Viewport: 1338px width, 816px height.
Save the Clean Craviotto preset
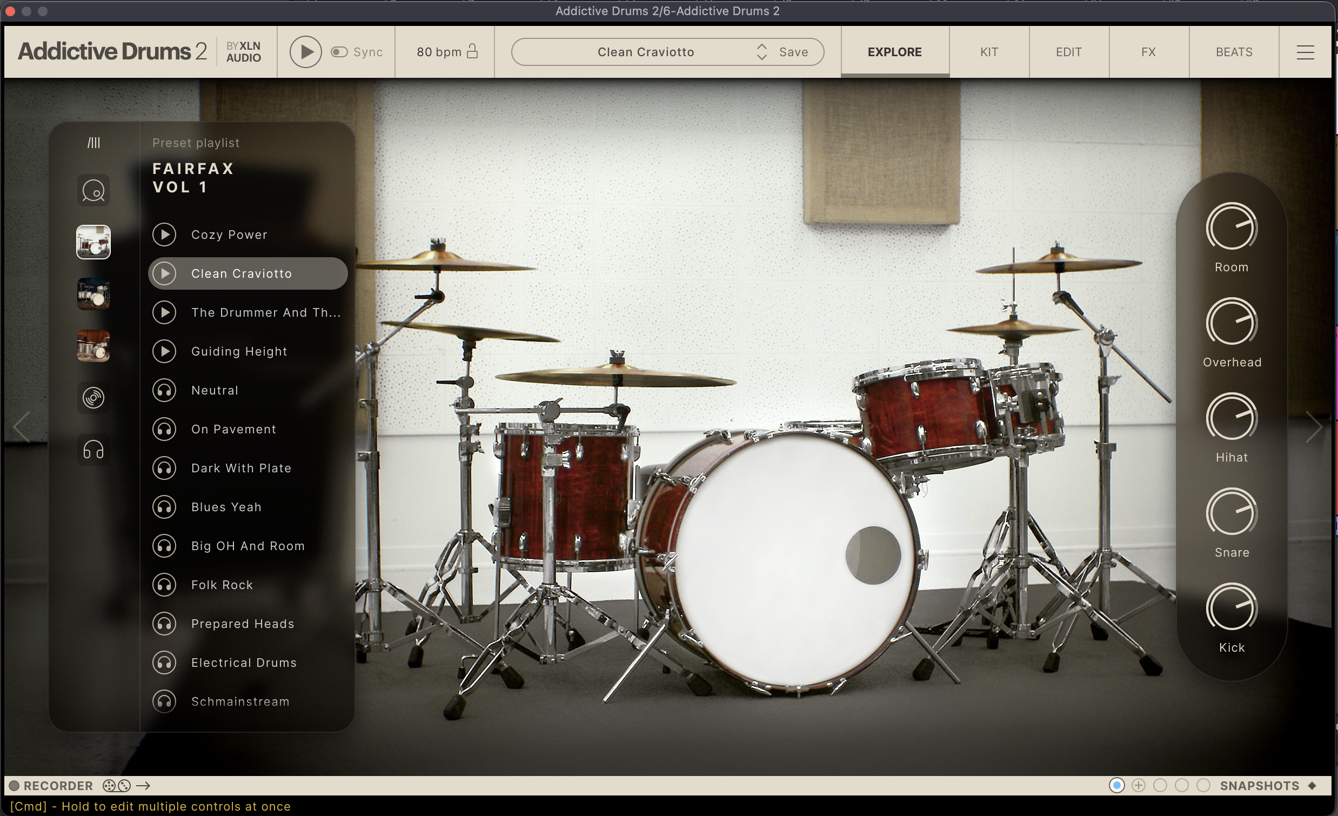point(793,51)
